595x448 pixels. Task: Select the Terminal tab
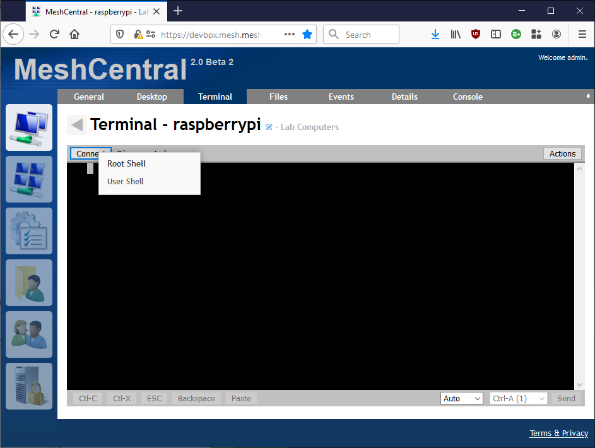point(215,97)
